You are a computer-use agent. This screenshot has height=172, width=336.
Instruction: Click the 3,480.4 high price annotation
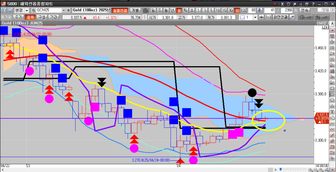coord(33,34)
